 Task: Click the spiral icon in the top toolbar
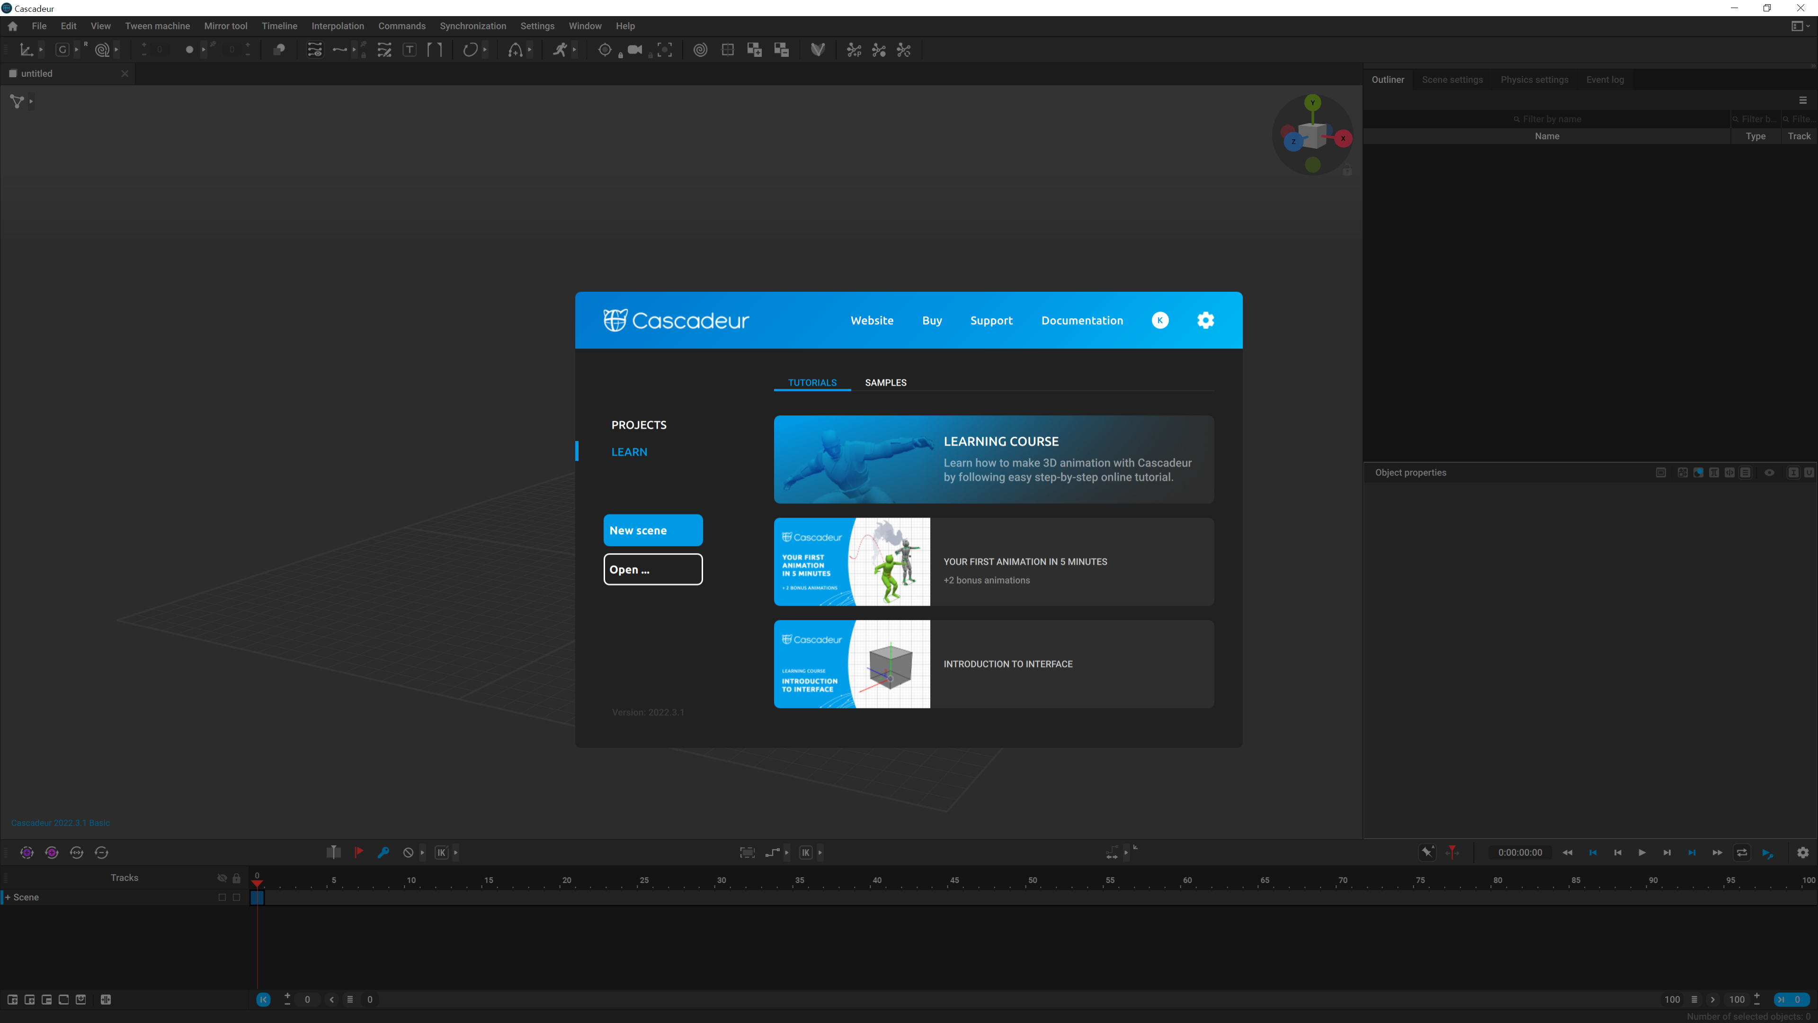[x=700, y=50]
